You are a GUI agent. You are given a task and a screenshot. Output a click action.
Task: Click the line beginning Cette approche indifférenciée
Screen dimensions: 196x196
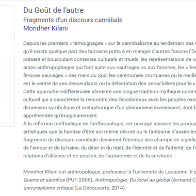tap(110, 91)
